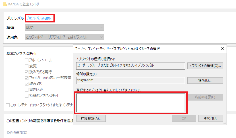The height and width of the screenshot is (138, 236).
Task: Check the 変更 permission checkbox
Action: coord(26,66)
